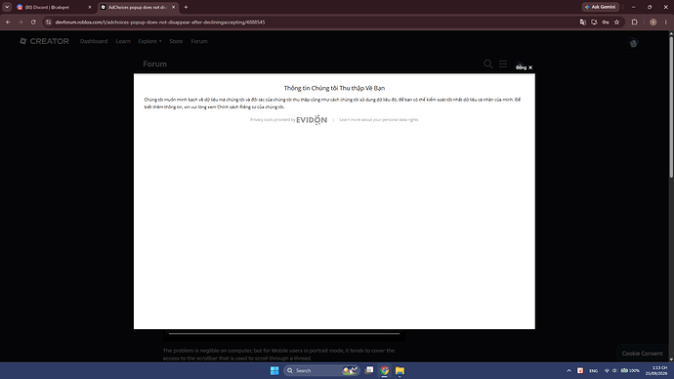Reload the current page
The width and height of the screenshot is (674, 379).
tap(33, 22)
